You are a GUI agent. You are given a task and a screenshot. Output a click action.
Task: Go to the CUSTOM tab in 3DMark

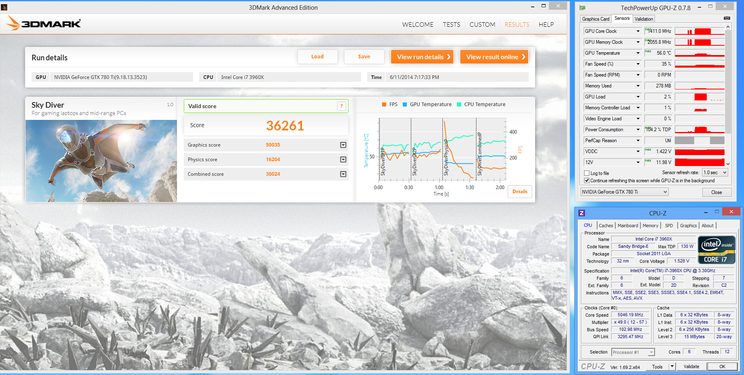(x=483, y=25)
